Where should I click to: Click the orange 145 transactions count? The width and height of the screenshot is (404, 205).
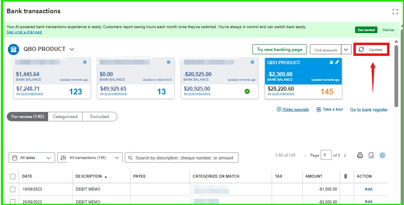327,92
